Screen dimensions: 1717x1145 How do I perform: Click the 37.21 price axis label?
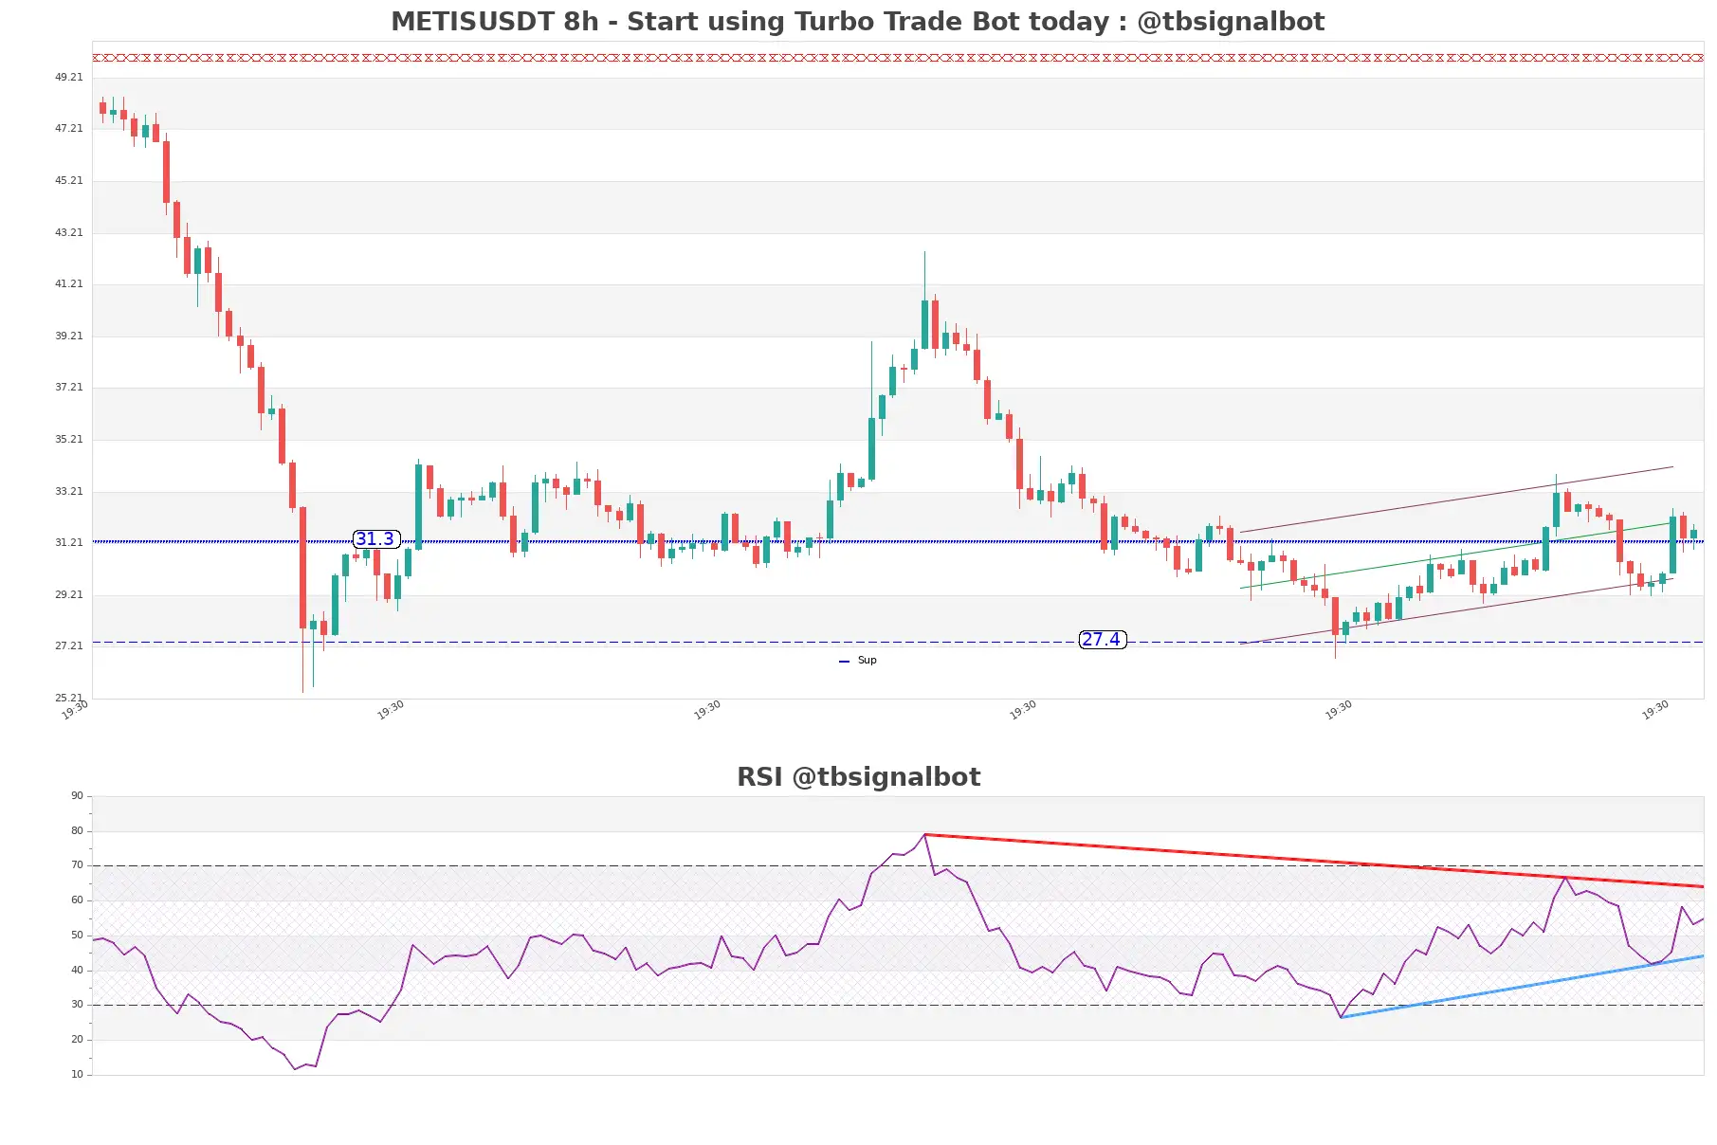(x=69, y=387)
